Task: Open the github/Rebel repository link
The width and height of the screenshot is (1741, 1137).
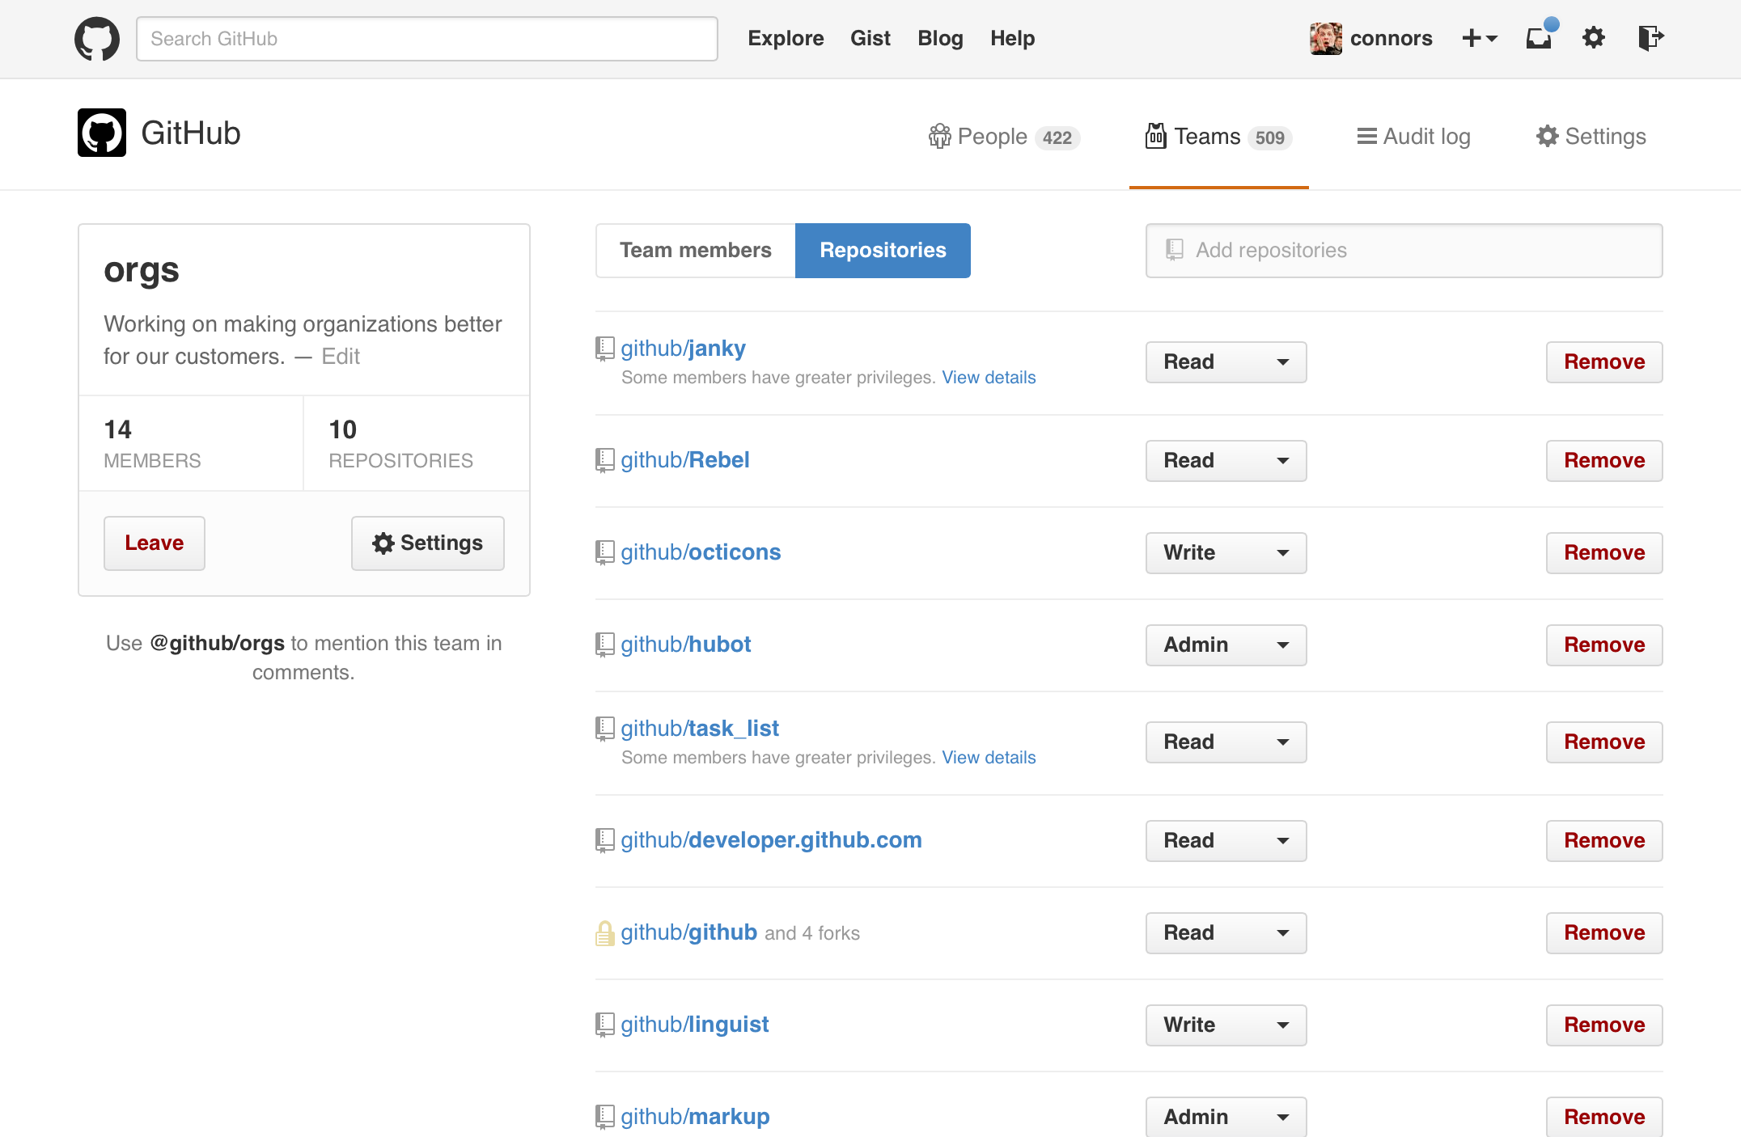Action: (685, 460)
